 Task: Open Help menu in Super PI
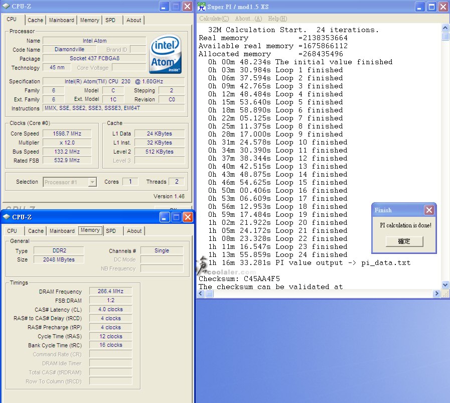[277, 19]
